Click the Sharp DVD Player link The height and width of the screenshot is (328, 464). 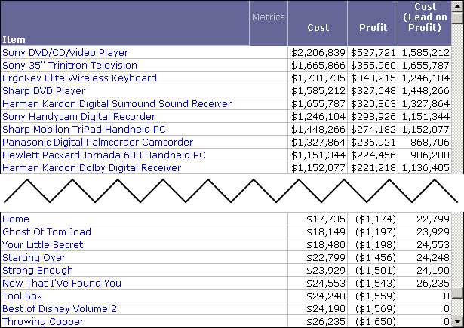[44, 91]
